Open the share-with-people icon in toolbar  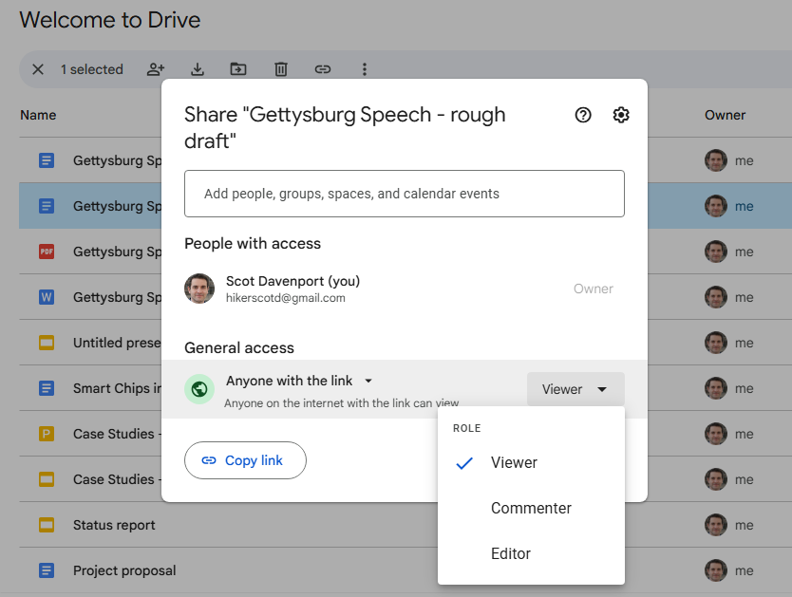click(155, 68)
